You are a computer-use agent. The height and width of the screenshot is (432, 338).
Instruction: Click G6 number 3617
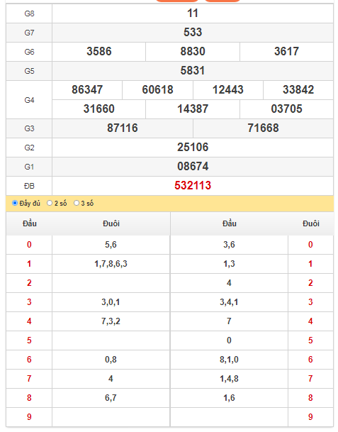(x=286, y=52)
